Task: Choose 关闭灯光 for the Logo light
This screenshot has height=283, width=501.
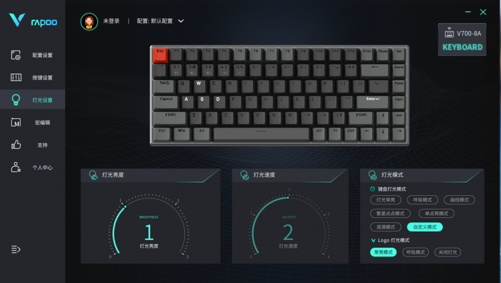Action: 447,252
